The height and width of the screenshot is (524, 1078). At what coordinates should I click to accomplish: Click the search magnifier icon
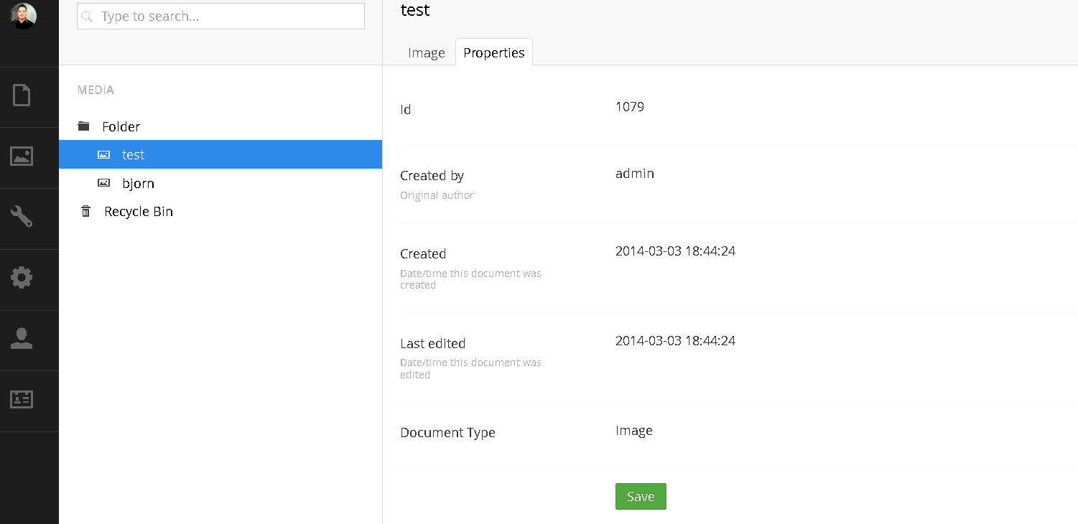click(x=88, y=17)
